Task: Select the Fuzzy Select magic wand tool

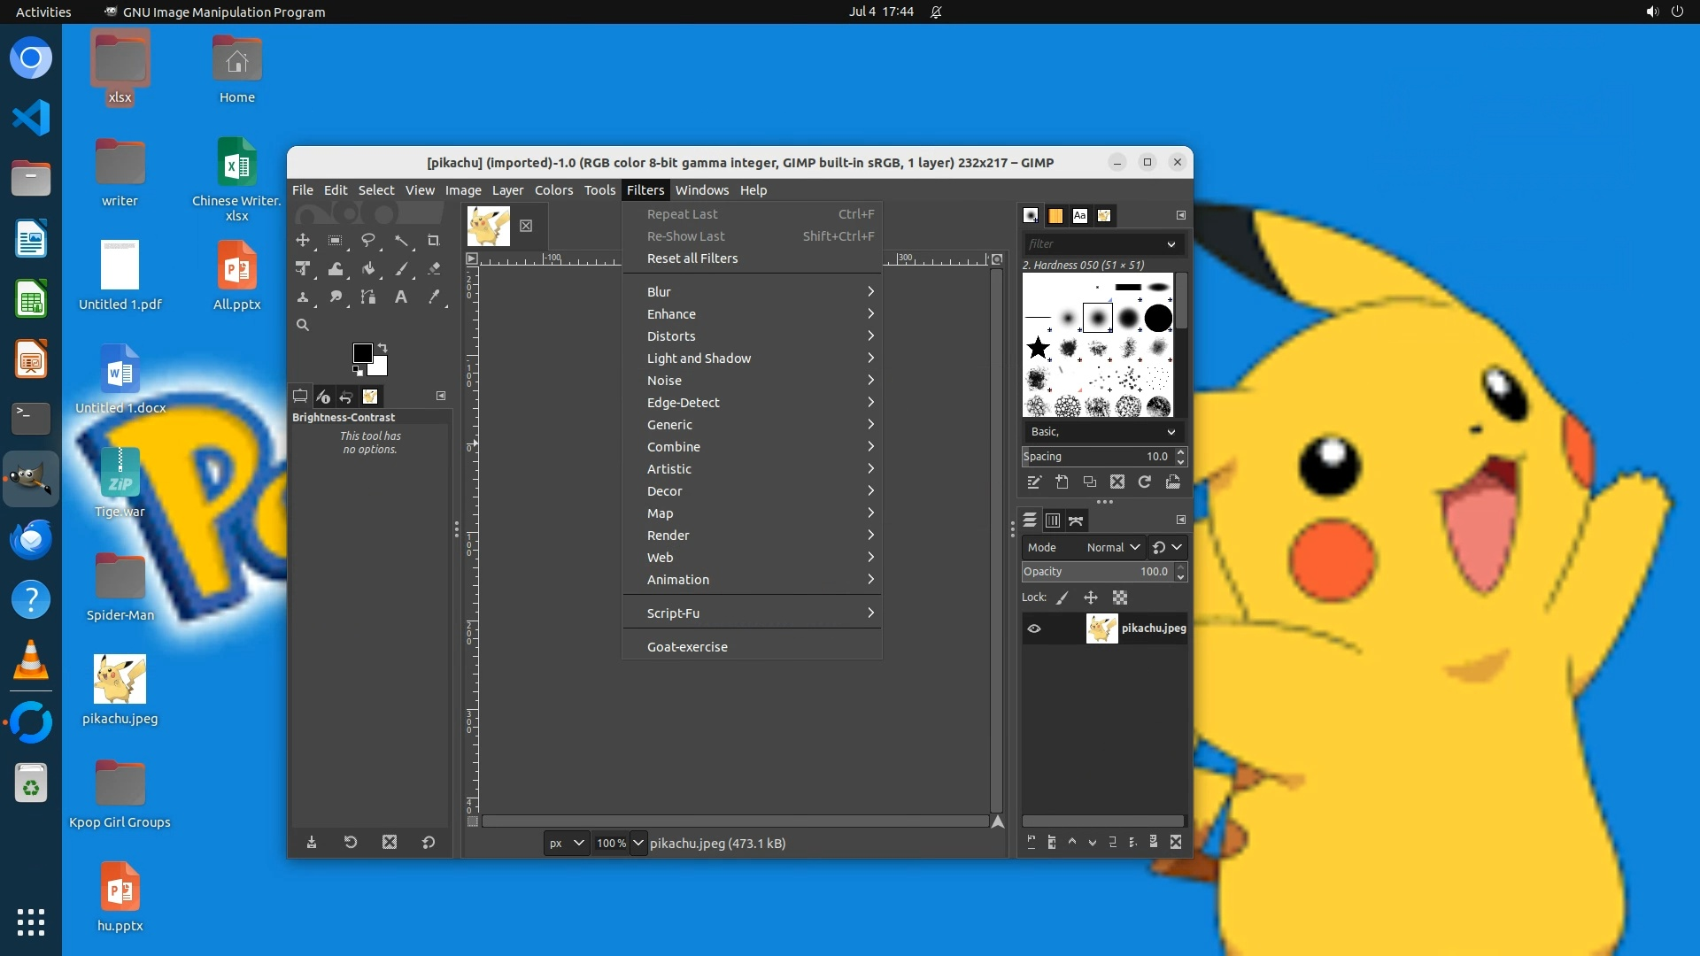Action: (x=401, y=240)
